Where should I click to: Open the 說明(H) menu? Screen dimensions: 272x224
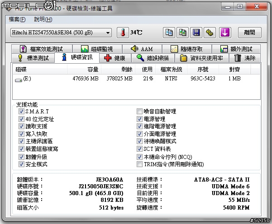coord(43,19)
